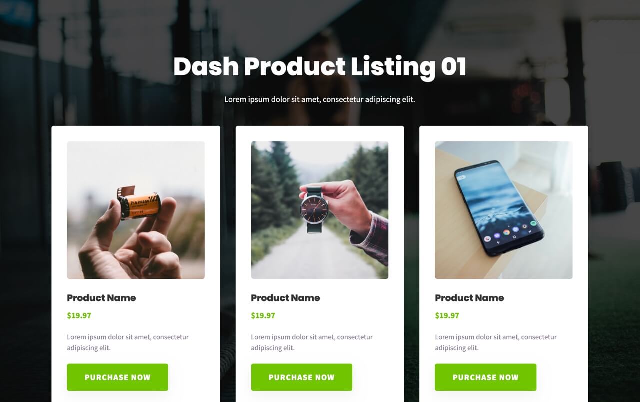Click Purchase Now under the film roll product
The width and height of the screenshot is (640, 402).
(x=117, y=377)
